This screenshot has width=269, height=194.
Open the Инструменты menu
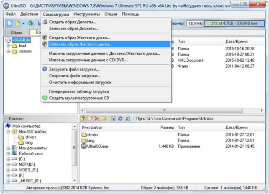click(x=87, y=14)
